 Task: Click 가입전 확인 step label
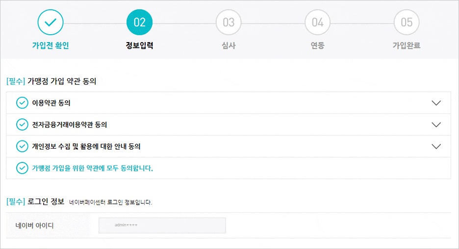click(51, 45)
